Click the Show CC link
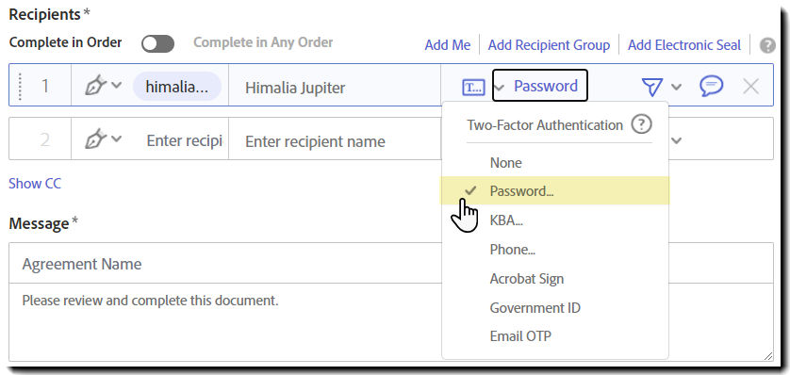This screenshot has height=375, width=790. click(35, 184)
